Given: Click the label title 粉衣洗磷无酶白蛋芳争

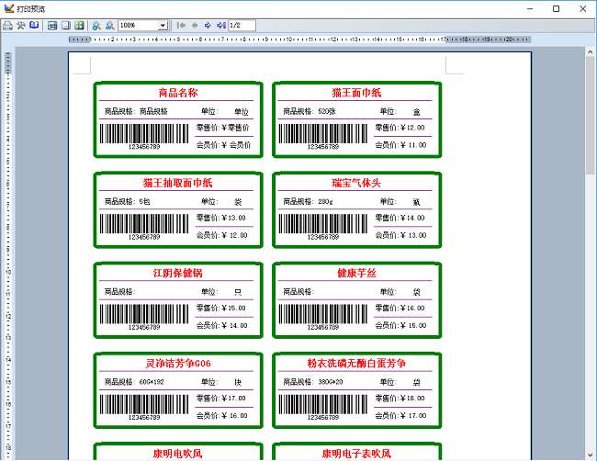Looking at the screenshot, I should point(356,363).
